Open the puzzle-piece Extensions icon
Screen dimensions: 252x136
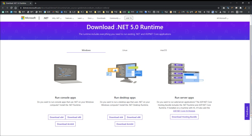click(x=241, y=8)
